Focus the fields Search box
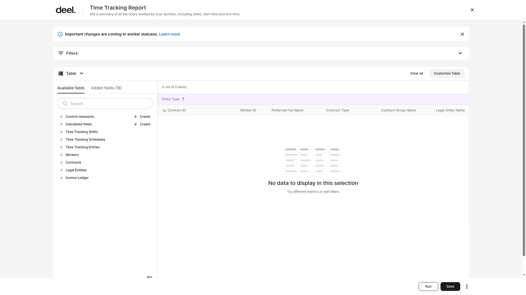 (x=105, y=104)
